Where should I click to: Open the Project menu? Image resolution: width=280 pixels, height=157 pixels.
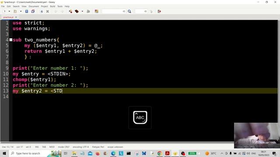[x=44, y=6]
